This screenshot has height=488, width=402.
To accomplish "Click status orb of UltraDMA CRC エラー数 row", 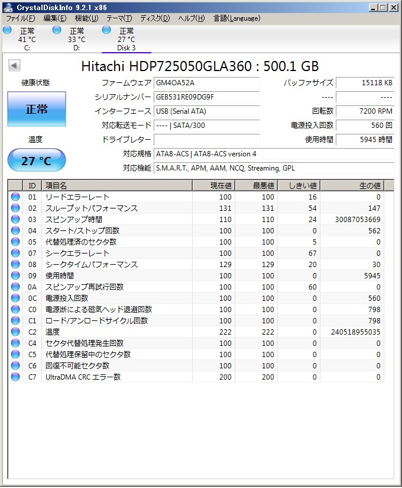I will point(15,377).
